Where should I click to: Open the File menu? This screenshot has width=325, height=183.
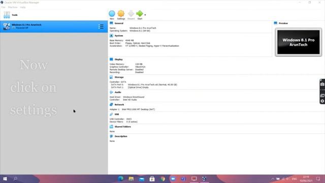[4, 7]
